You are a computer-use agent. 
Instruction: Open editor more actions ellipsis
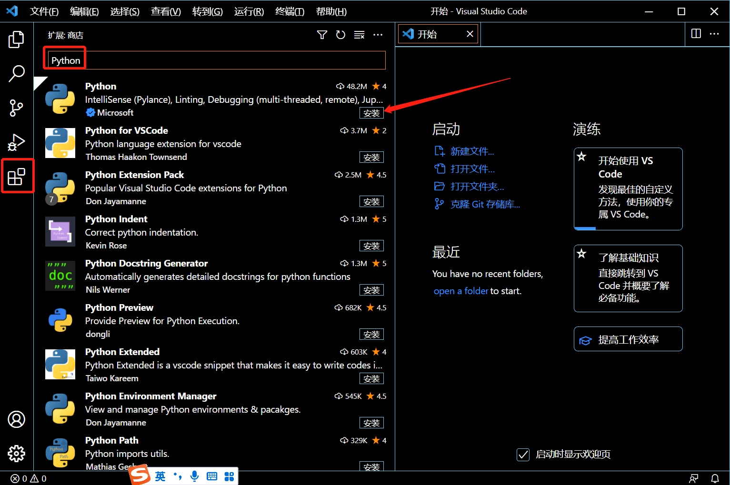click(714, 34)
